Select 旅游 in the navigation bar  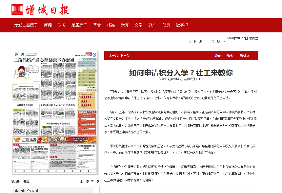point(111,25)
